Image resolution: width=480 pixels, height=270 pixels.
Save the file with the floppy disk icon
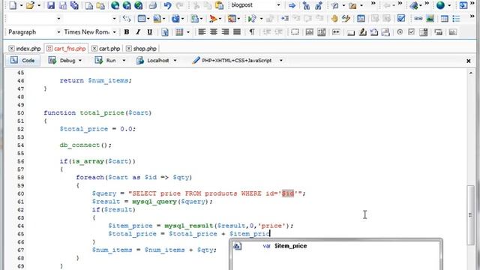click(x=51, y=5)
